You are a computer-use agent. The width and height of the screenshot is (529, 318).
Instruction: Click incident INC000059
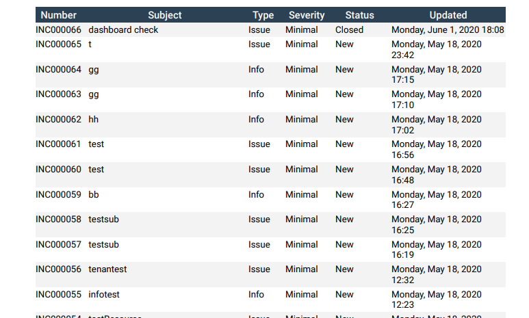[58, 195]
